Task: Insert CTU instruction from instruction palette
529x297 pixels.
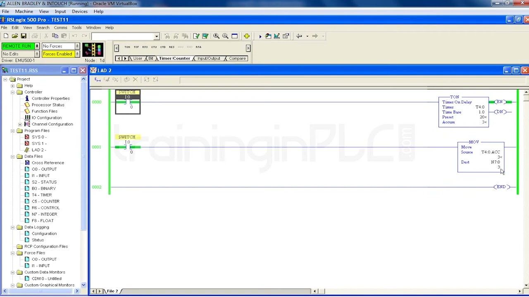Action: coord(154,47)
